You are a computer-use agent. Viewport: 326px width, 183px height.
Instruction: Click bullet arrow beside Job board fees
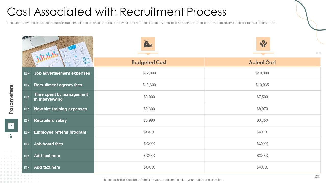coord(27,144)
